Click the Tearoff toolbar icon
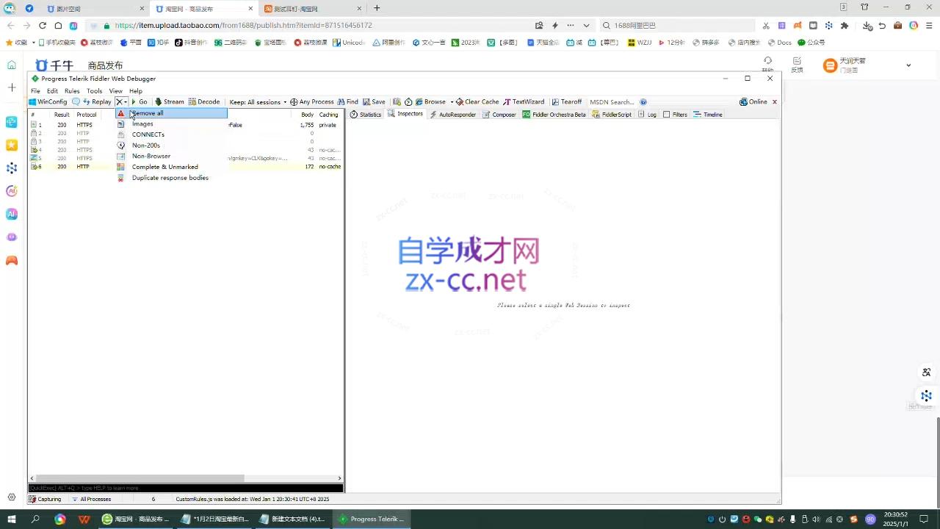This screenshot has height=529, width=940. pos(568,101)
